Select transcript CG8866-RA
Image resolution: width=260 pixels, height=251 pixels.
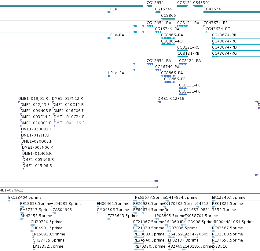click(x=172, y=35)
